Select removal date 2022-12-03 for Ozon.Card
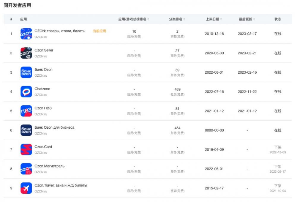Image resolution: width=297 pixels, height=202 pixels. pos(278,153)
